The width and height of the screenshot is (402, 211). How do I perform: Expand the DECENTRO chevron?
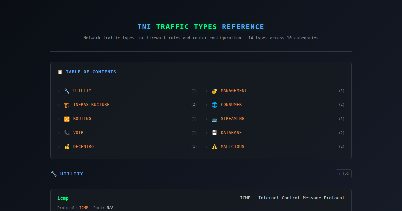tap(59, 147)
